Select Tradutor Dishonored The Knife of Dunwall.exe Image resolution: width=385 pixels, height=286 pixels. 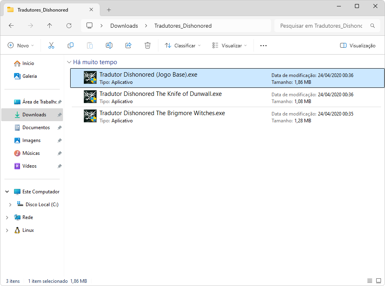point(160,94)
